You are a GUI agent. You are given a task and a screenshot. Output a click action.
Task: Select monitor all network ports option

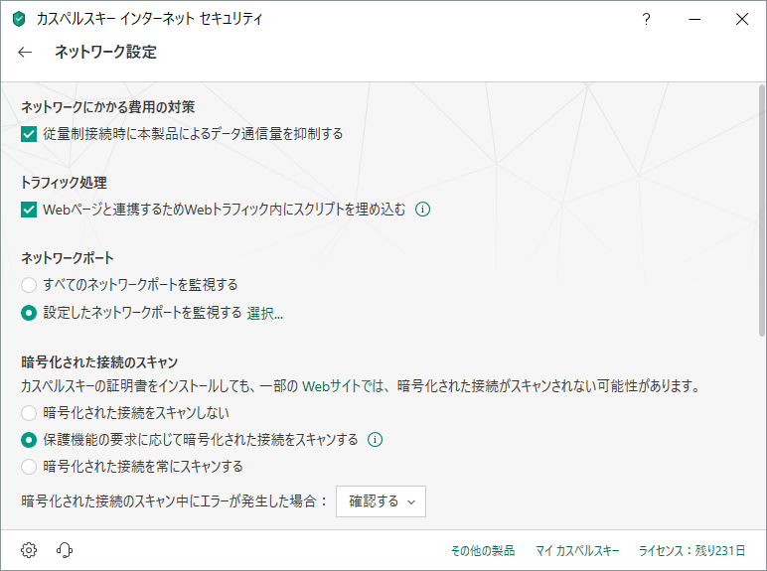pyautogui.click(x=29, y=285)
